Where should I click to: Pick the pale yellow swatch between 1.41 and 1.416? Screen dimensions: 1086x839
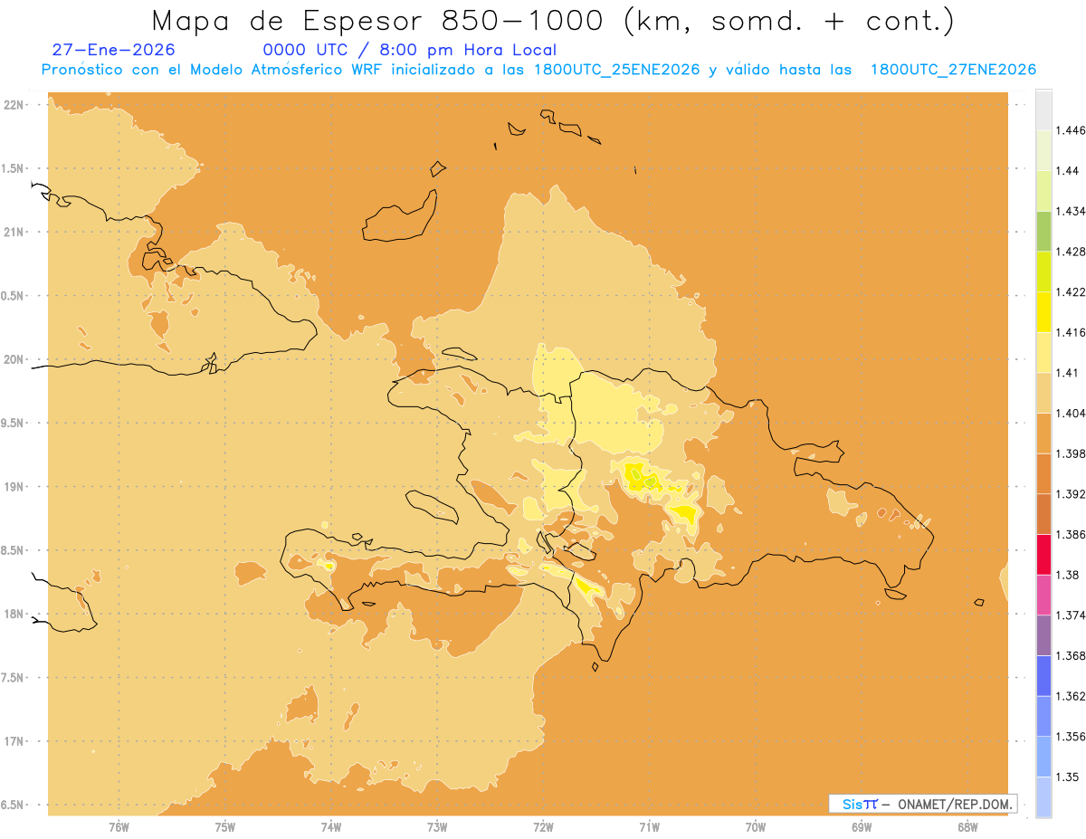(1043, 352)
